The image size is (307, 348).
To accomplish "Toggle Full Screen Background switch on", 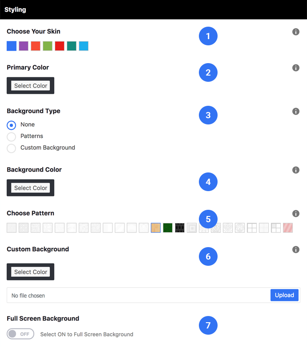I will 20,334.
